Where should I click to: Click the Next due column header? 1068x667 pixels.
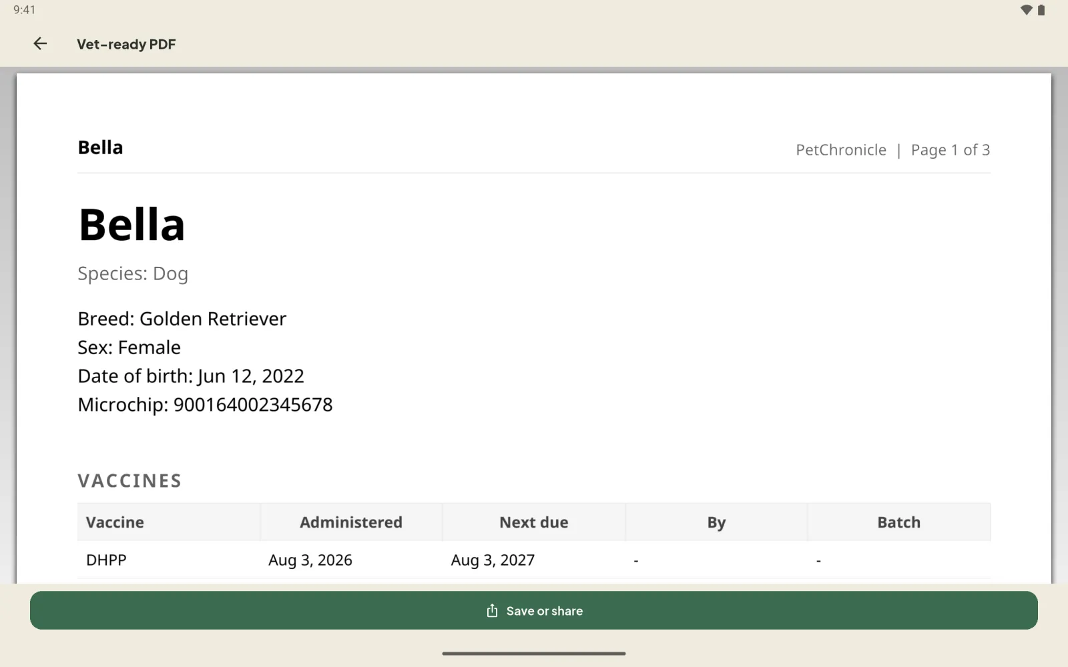(534, 522)
